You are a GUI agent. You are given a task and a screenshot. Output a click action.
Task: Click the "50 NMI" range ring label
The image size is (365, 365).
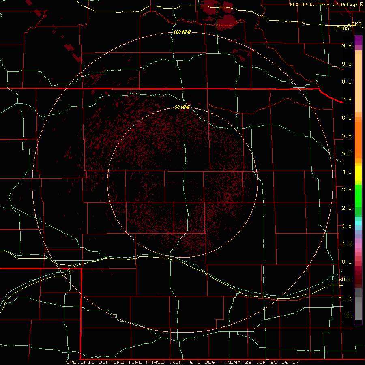(x=182, y=107)
